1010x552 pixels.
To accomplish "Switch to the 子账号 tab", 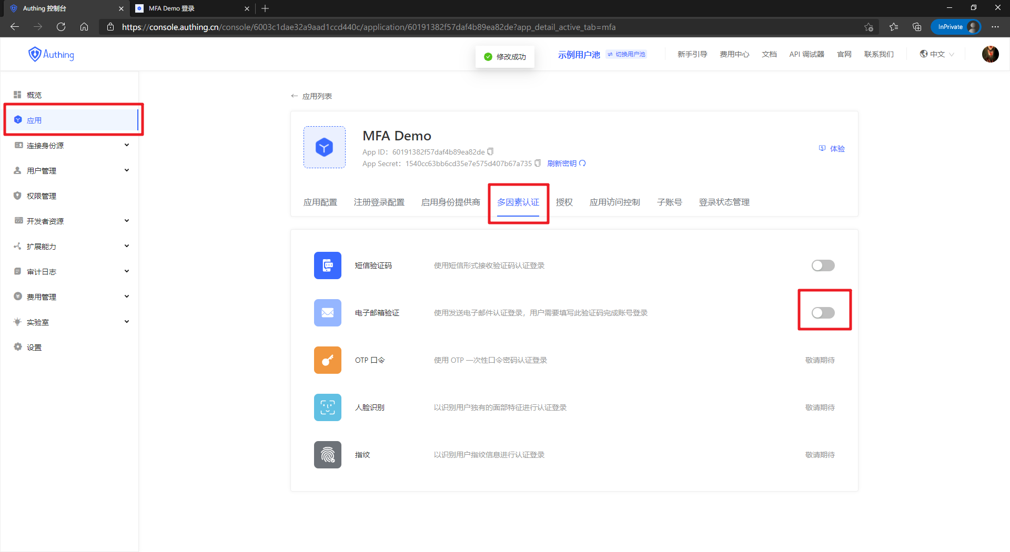I will tap(670, 202).
